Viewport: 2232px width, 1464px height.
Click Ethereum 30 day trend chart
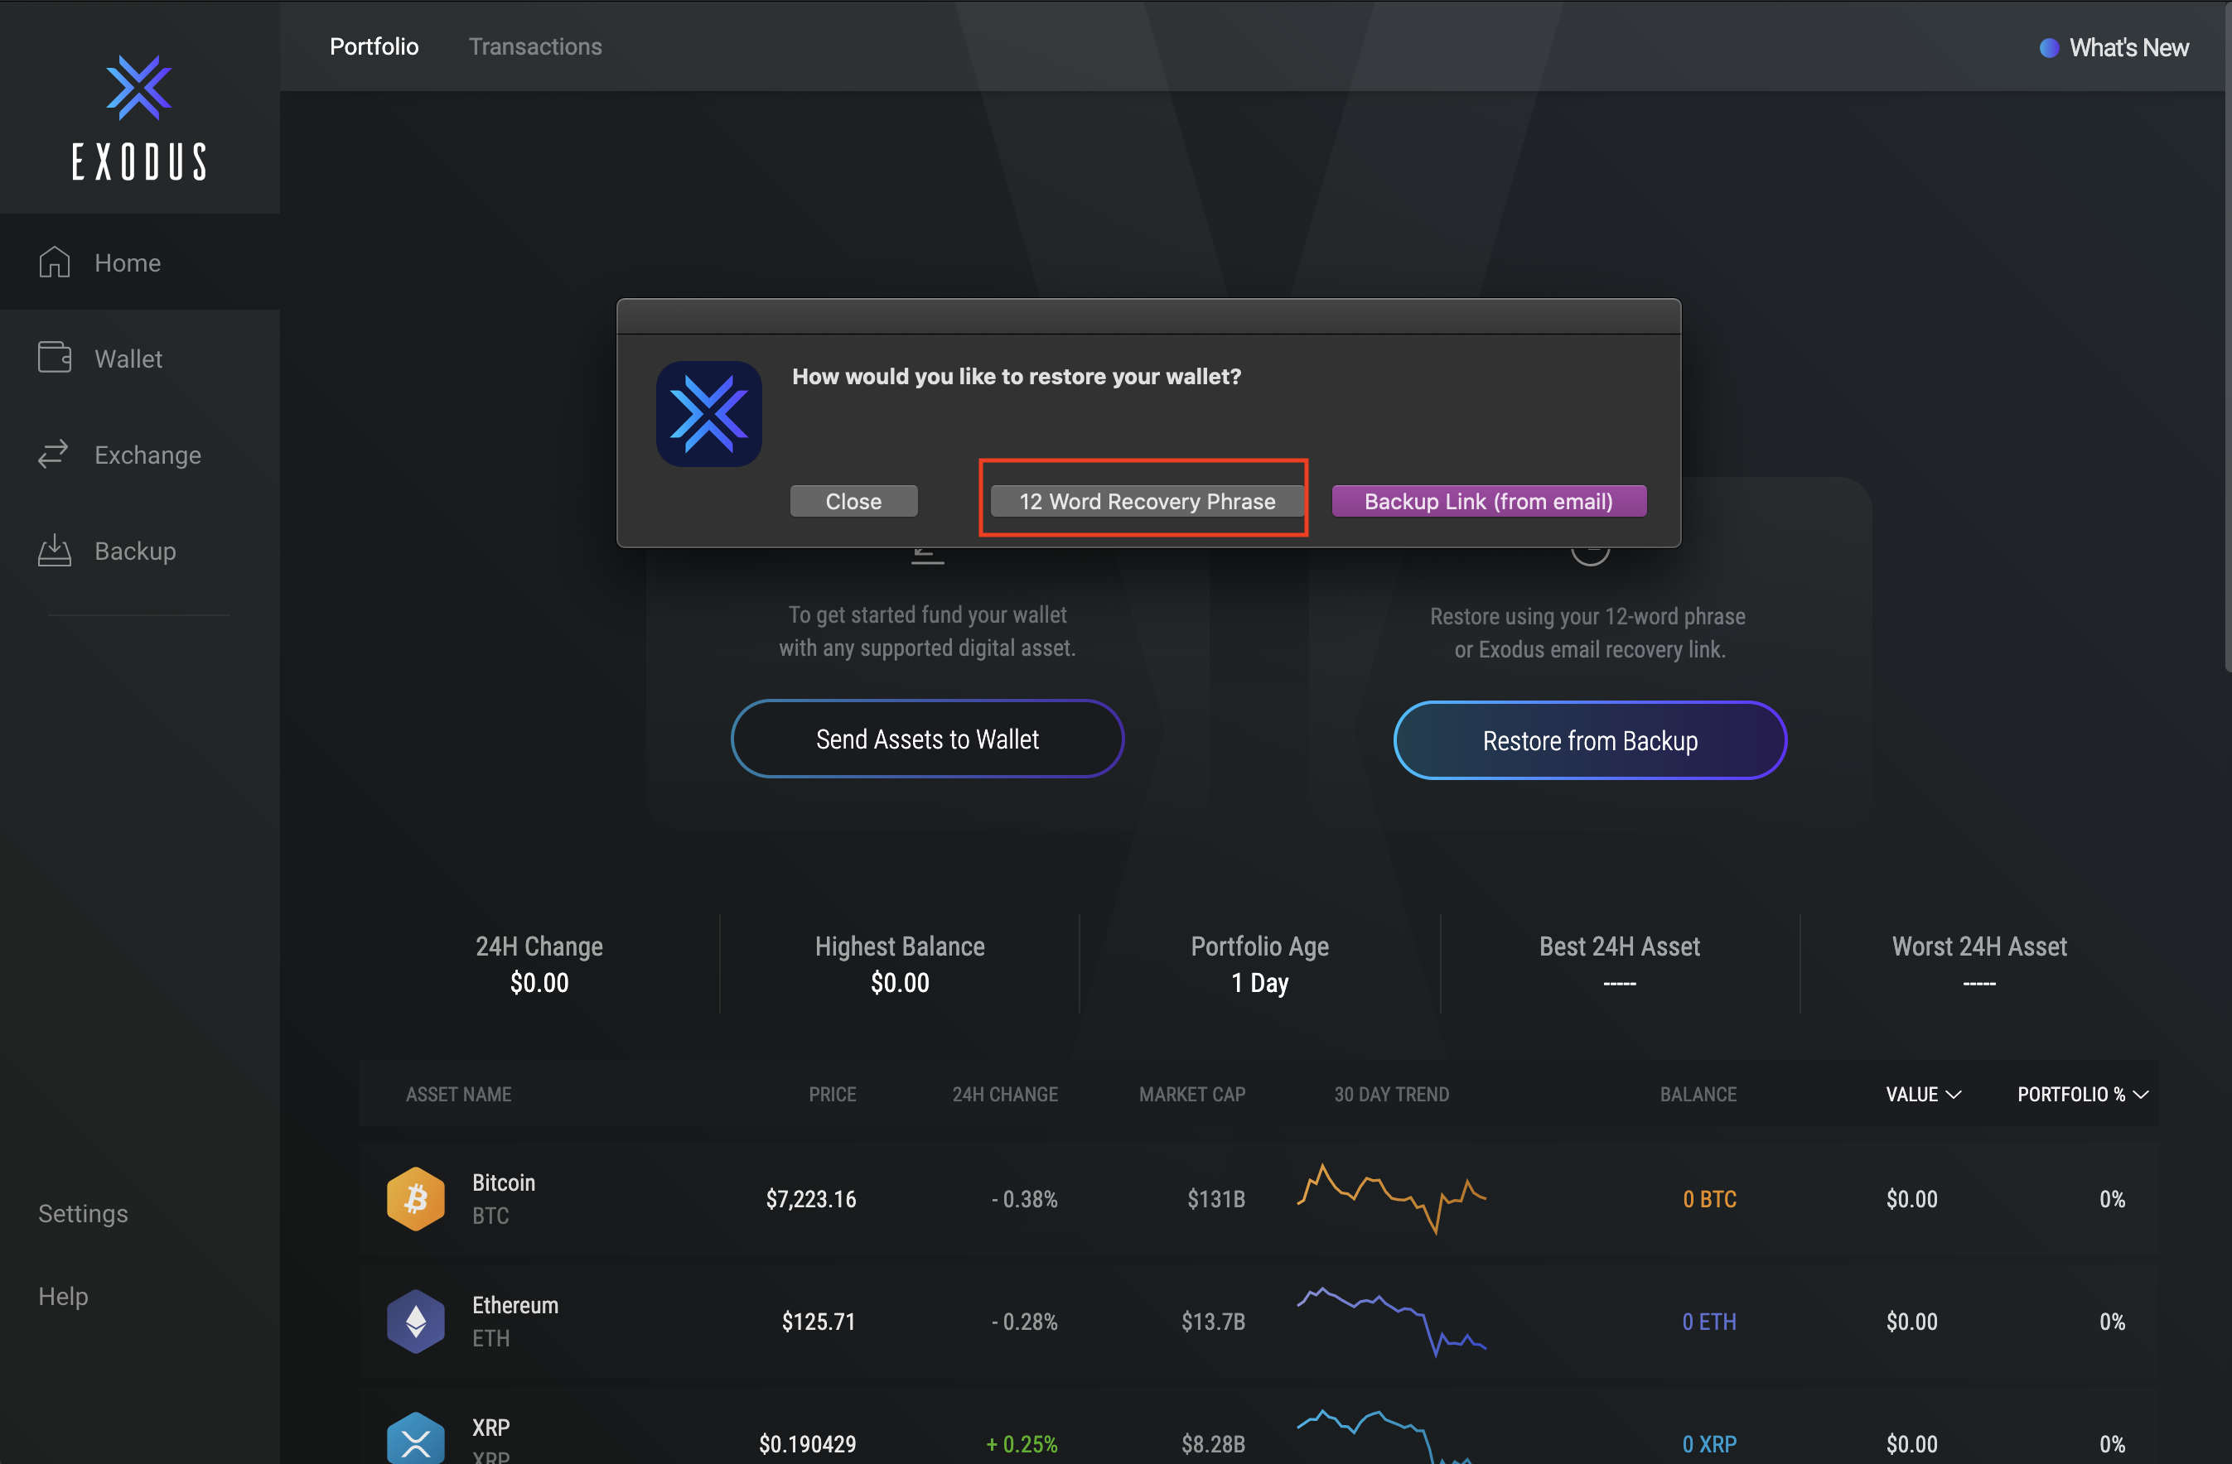pos(1392,1322)
